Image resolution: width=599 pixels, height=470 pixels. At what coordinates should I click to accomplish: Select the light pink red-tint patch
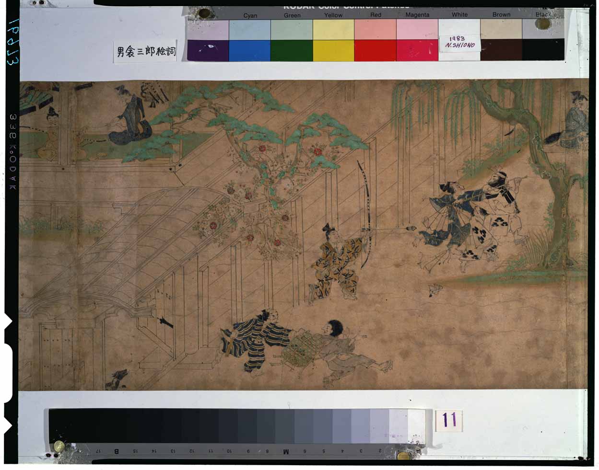pos(376,29)
